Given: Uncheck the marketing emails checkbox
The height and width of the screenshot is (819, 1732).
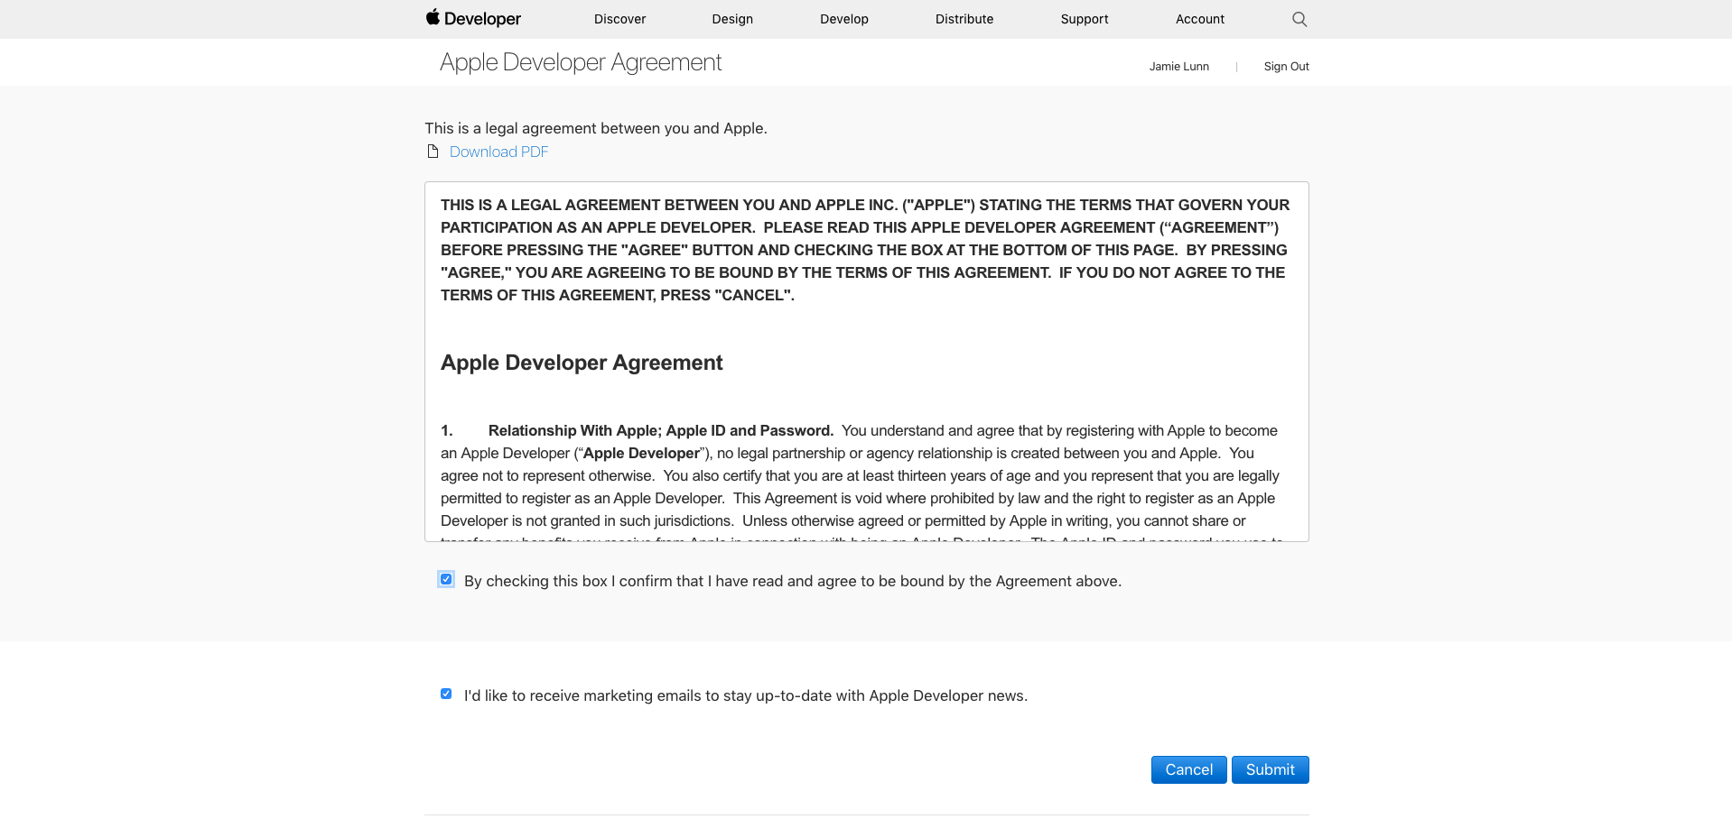Looking at the screenshot, I should [x=446, y=694].
